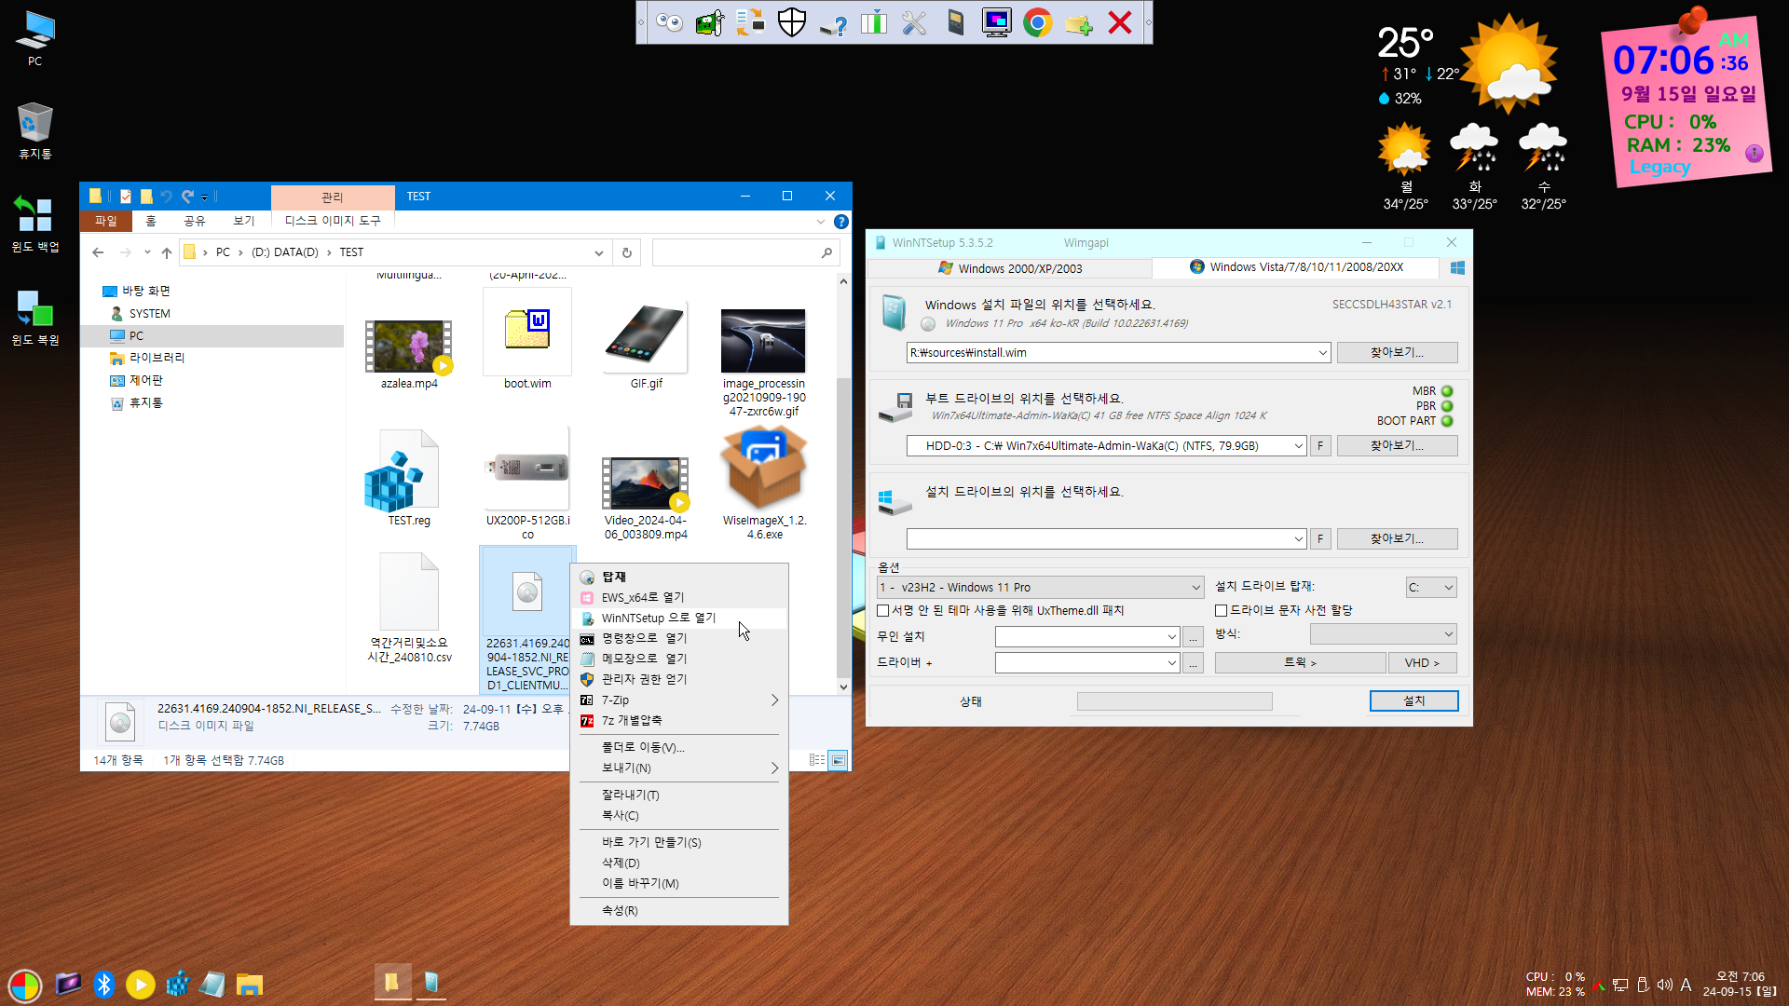Image resolution: width=1789 pixels, height=1006 pixels.
Task: Go up one folder in Explorer
Action: point(167,252)
